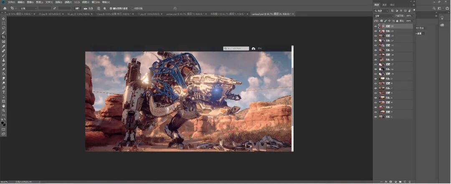Select layer 10 thumbnail
The width and height of the screenshot is (451, 184).
[x=382, y=74]
